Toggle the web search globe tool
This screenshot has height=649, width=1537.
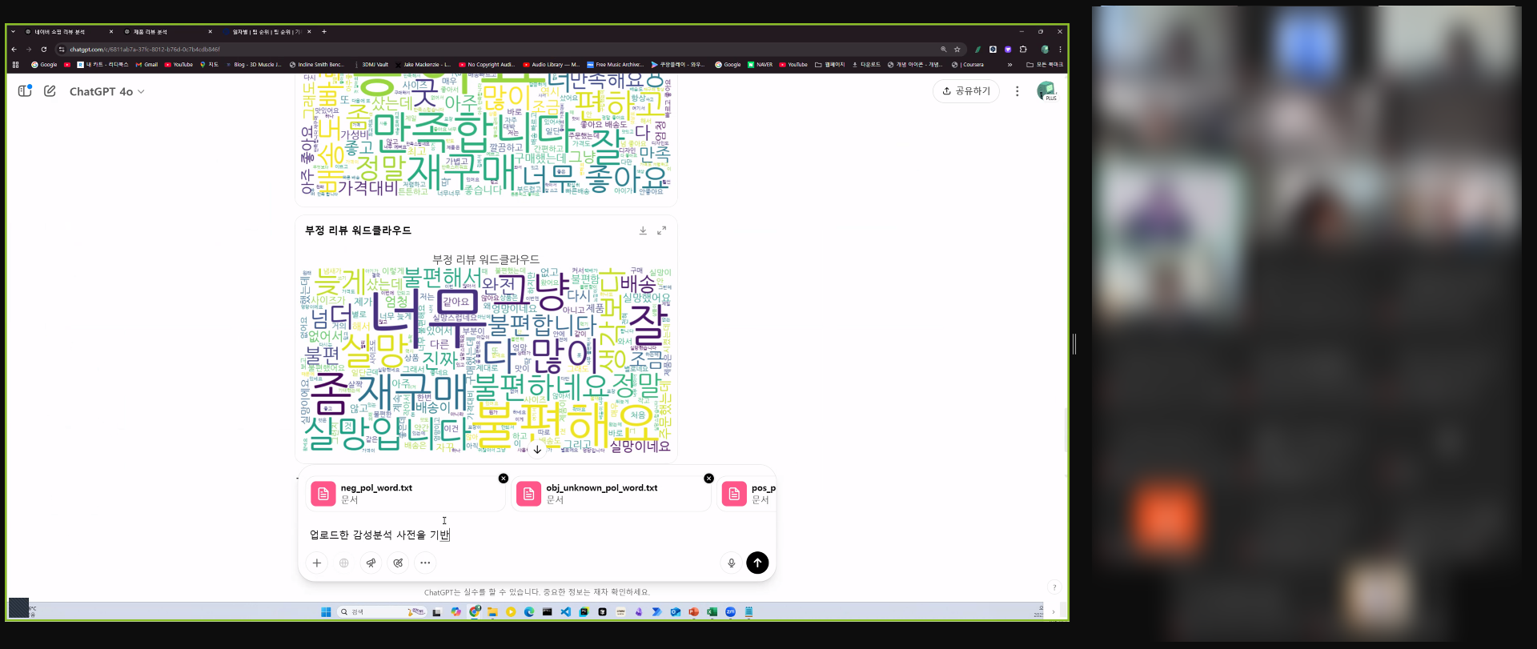[x=344, y=563]
